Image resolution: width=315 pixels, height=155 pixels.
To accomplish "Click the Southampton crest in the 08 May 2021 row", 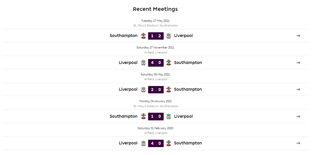I will pyautogui.click(x=169, y=90).
